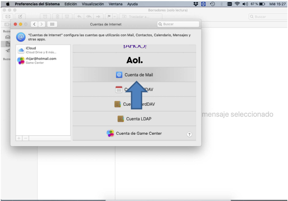
Task: Click the Cuenta LDAP address book icon
Action: pyautogui.click(x=121, y=119)
